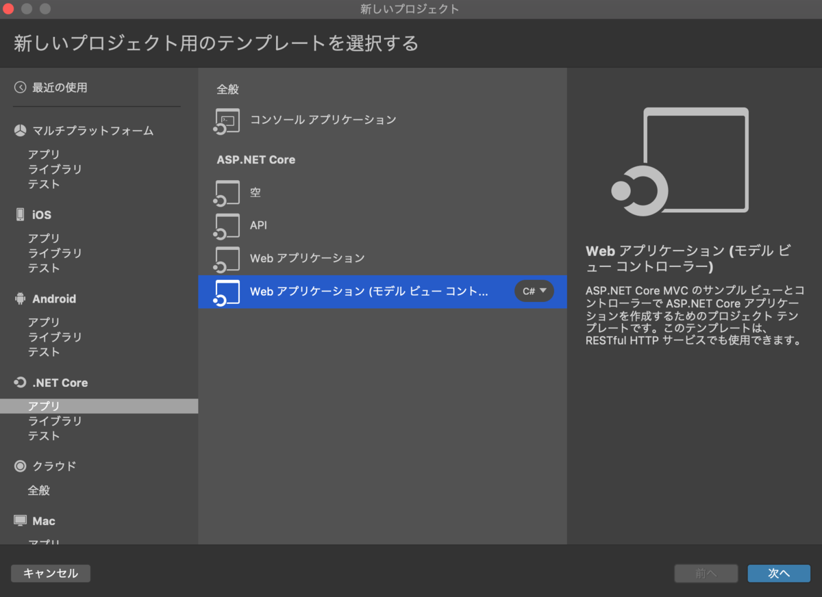Select テスト under iOS

(x=44, y=268)
